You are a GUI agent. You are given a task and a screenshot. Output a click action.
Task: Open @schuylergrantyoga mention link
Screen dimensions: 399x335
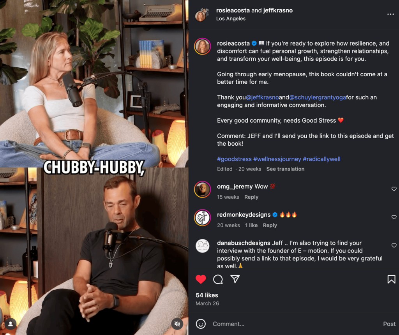pos(318,97)
